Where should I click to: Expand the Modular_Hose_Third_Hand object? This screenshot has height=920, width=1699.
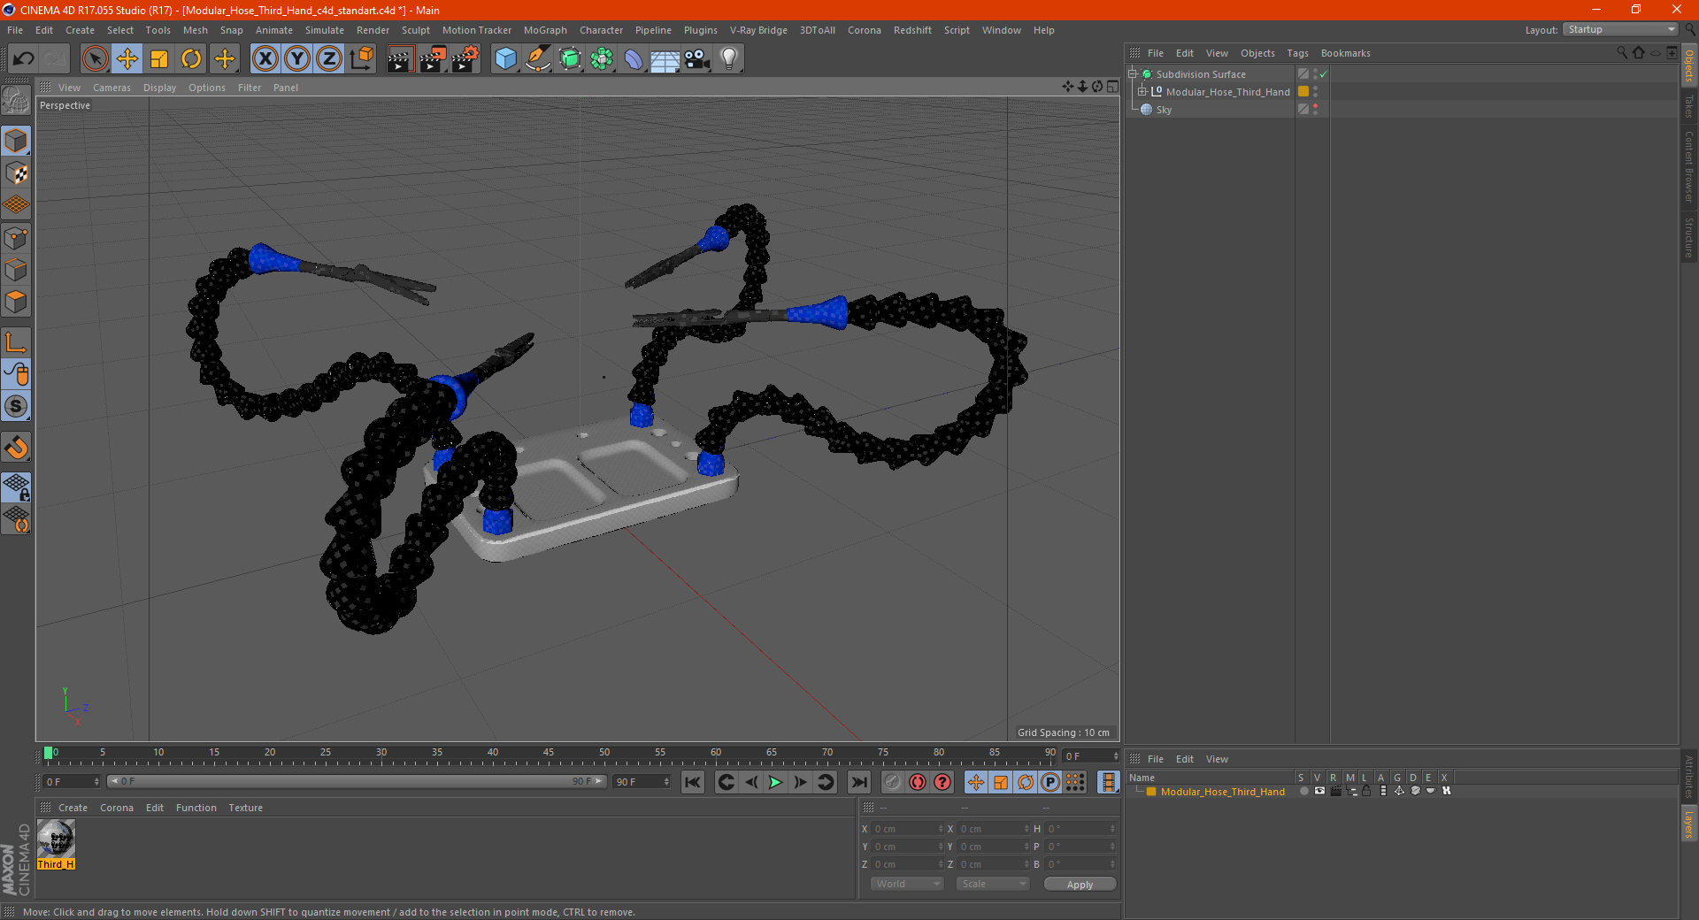point(1142,92)
